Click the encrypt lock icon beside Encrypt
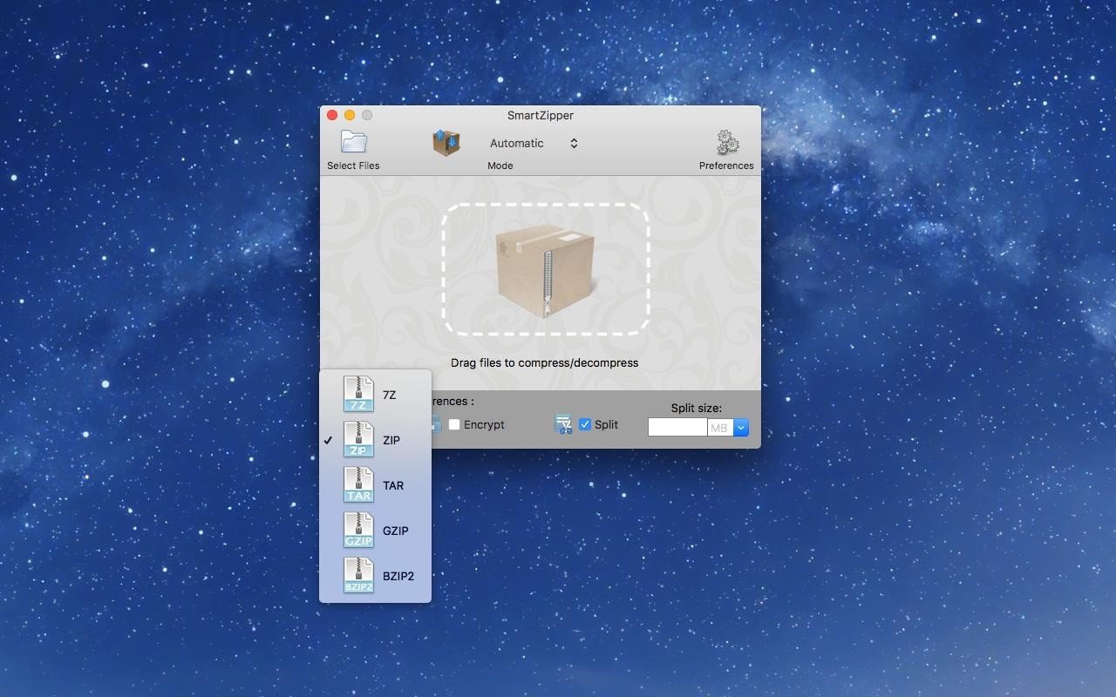Screen dimensions: 1116x697 [436, 424]
